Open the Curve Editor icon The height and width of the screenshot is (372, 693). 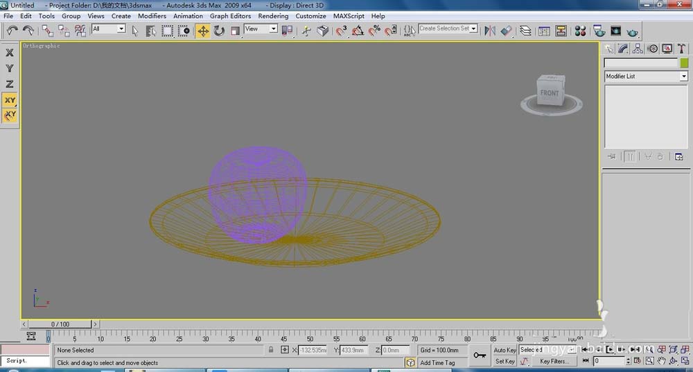[544, 31]
